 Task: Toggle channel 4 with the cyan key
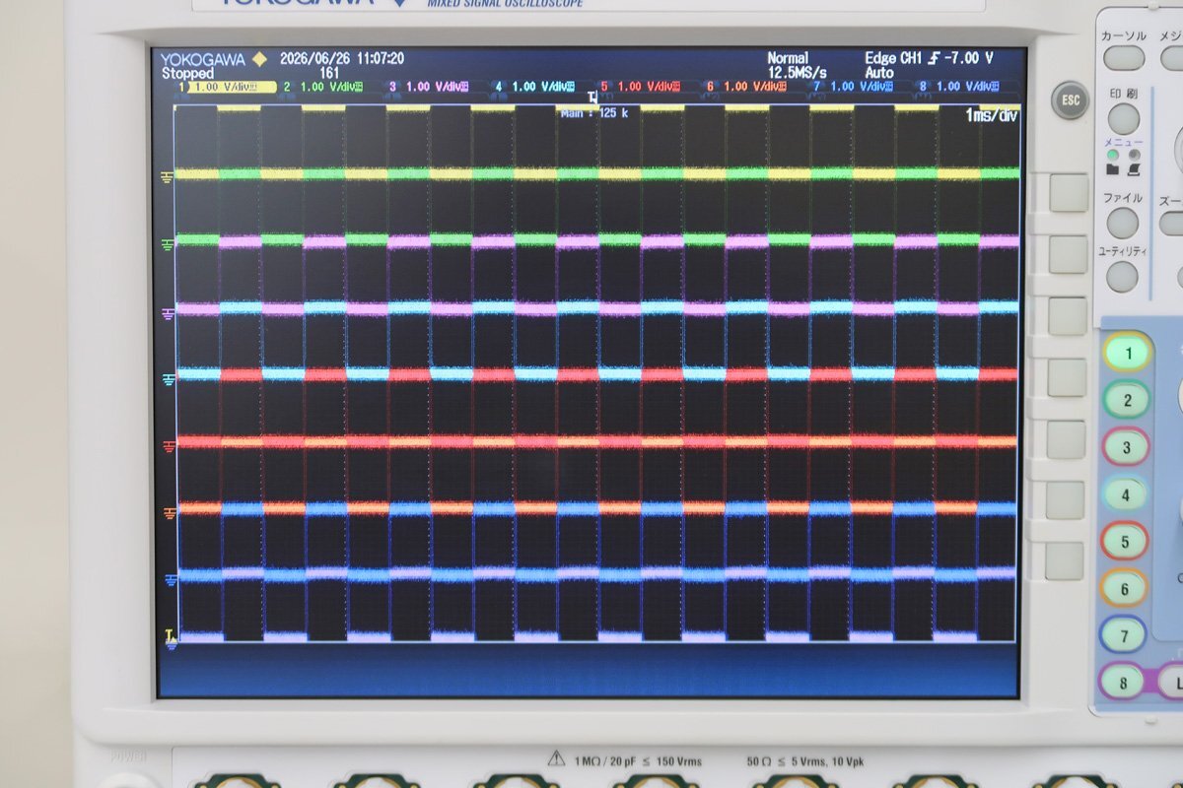point(1125,494)
